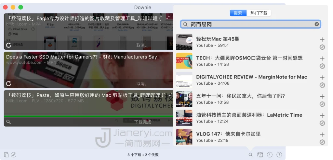Select the 'LaMetric Time' result thumbnail

pos(184,118)
